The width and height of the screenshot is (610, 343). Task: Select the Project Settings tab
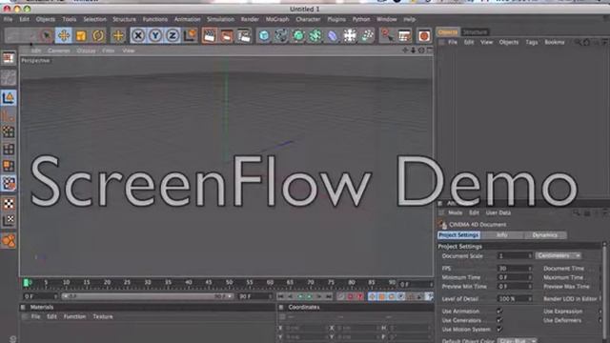click(x=458, y=235)
